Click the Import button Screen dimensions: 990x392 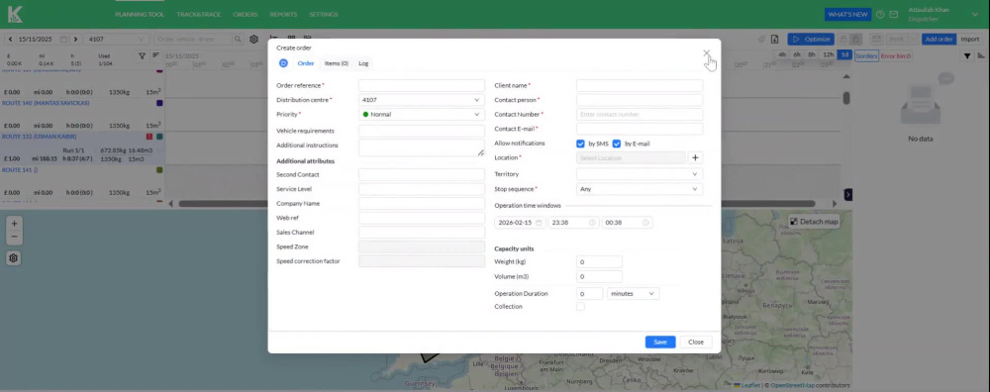(x=970, y=40)
